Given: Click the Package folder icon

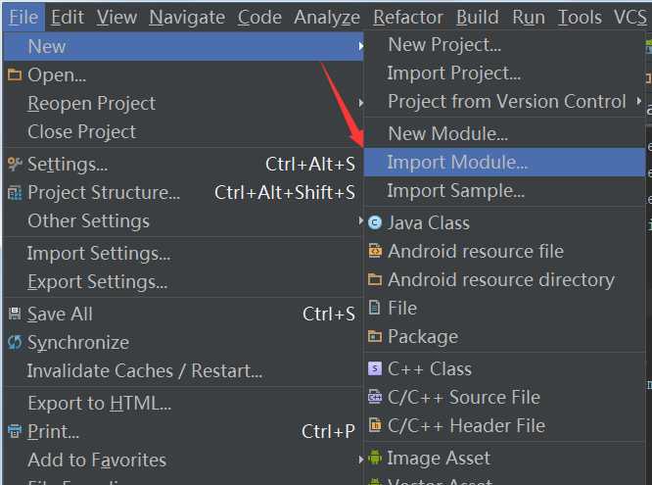Looking at the screenshot, I should coord(374,336).
